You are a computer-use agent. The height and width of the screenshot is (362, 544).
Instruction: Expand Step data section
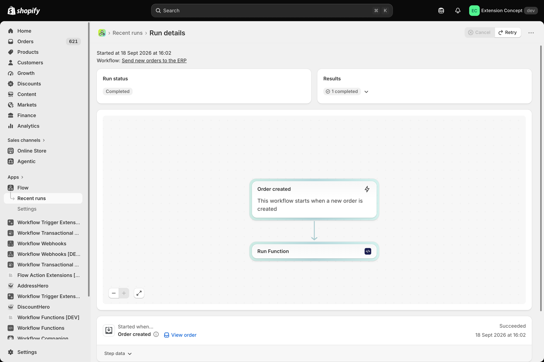118,354
